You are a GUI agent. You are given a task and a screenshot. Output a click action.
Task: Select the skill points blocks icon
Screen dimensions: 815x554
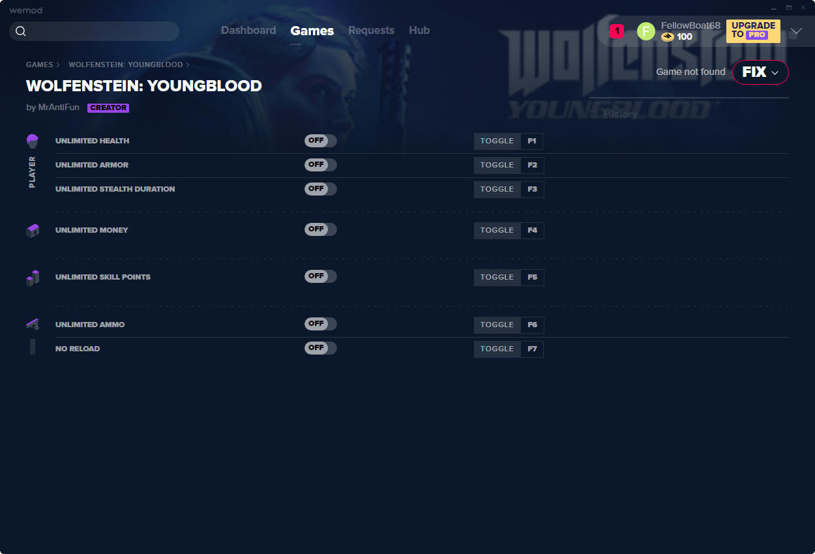(33, 278)
